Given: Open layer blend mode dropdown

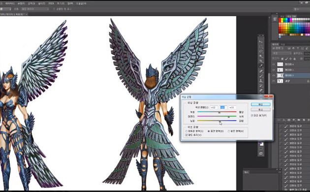Looking at the screenshot, I should coord(282,53).
